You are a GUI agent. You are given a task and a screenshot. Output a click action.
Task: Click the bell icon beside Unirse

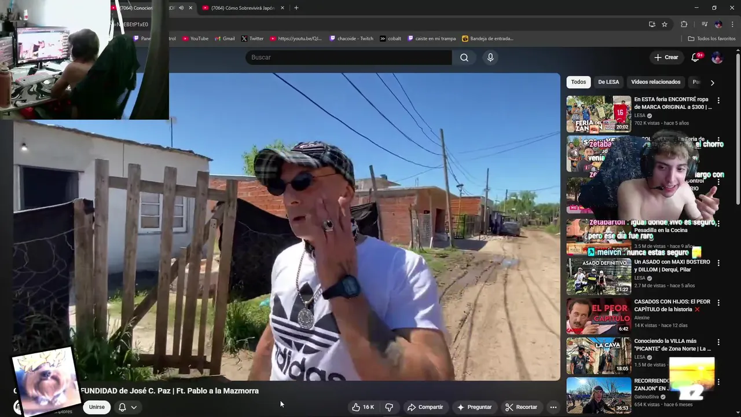[x=122, y=407]
